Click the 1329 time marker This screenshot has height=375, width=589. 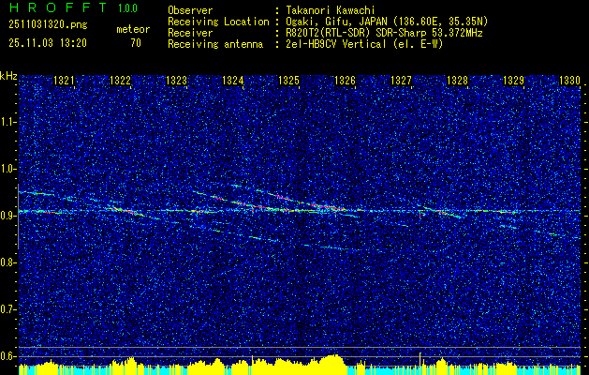point(513,80)
